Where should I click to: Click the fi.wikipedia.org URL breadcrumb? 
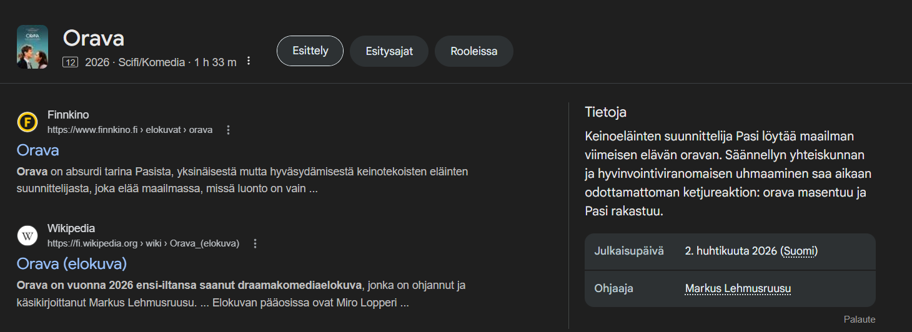[143, 243]
